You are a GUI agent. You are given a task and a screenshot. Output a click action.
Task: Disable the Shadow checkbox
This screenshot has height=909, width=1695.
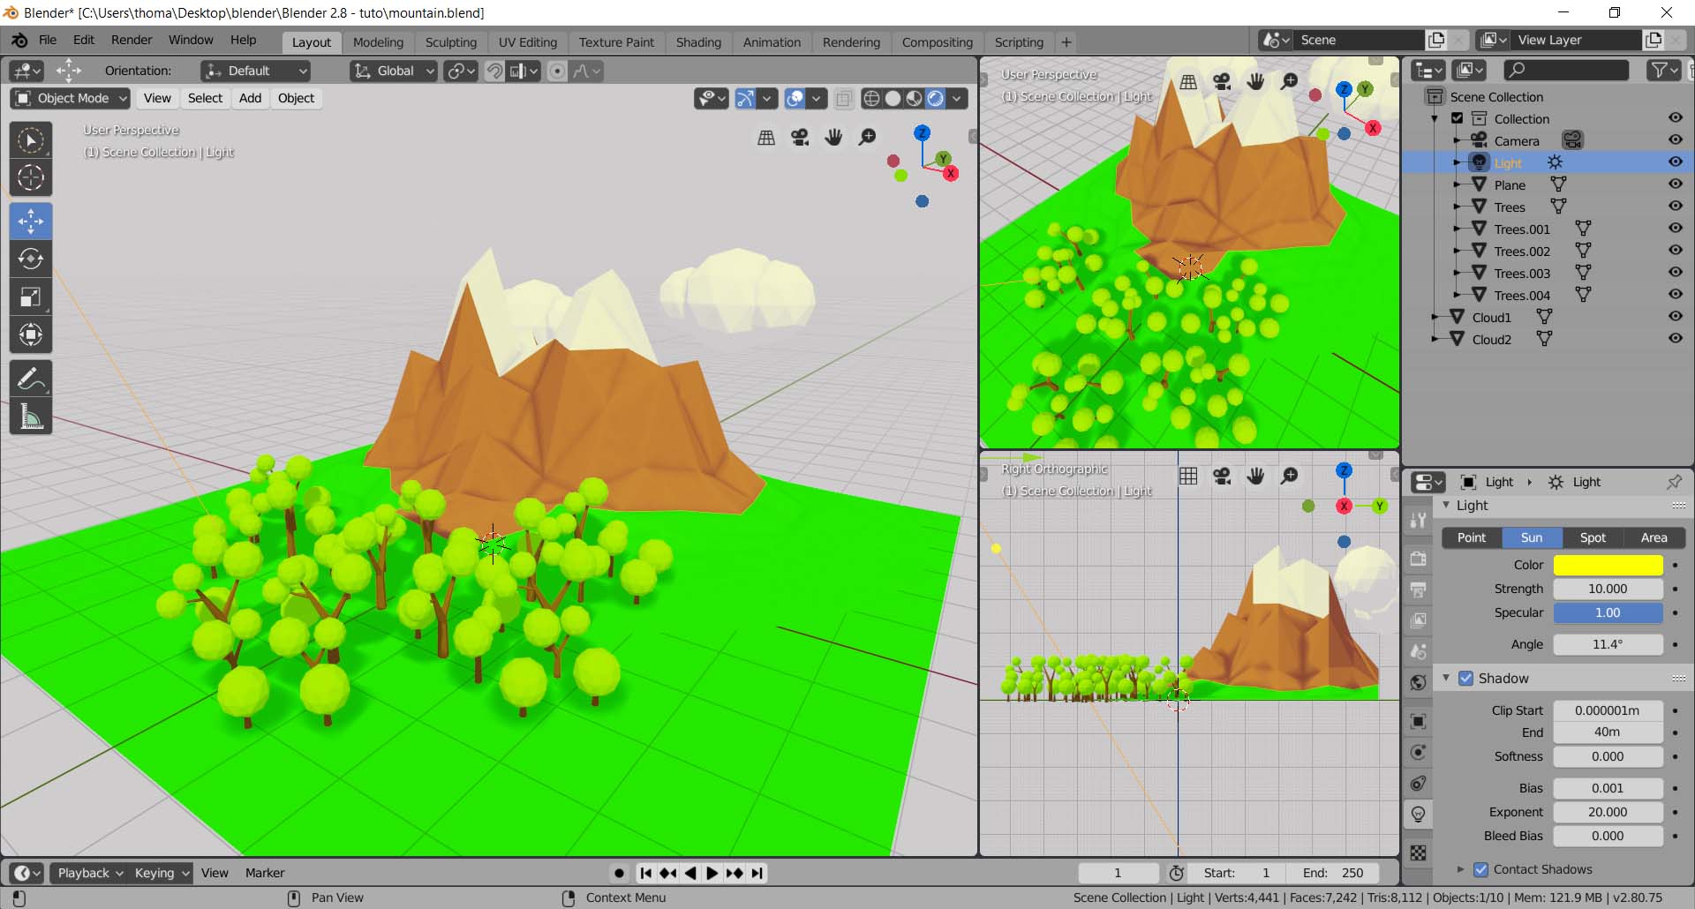pyautogui.click(x=1466, y=678)
